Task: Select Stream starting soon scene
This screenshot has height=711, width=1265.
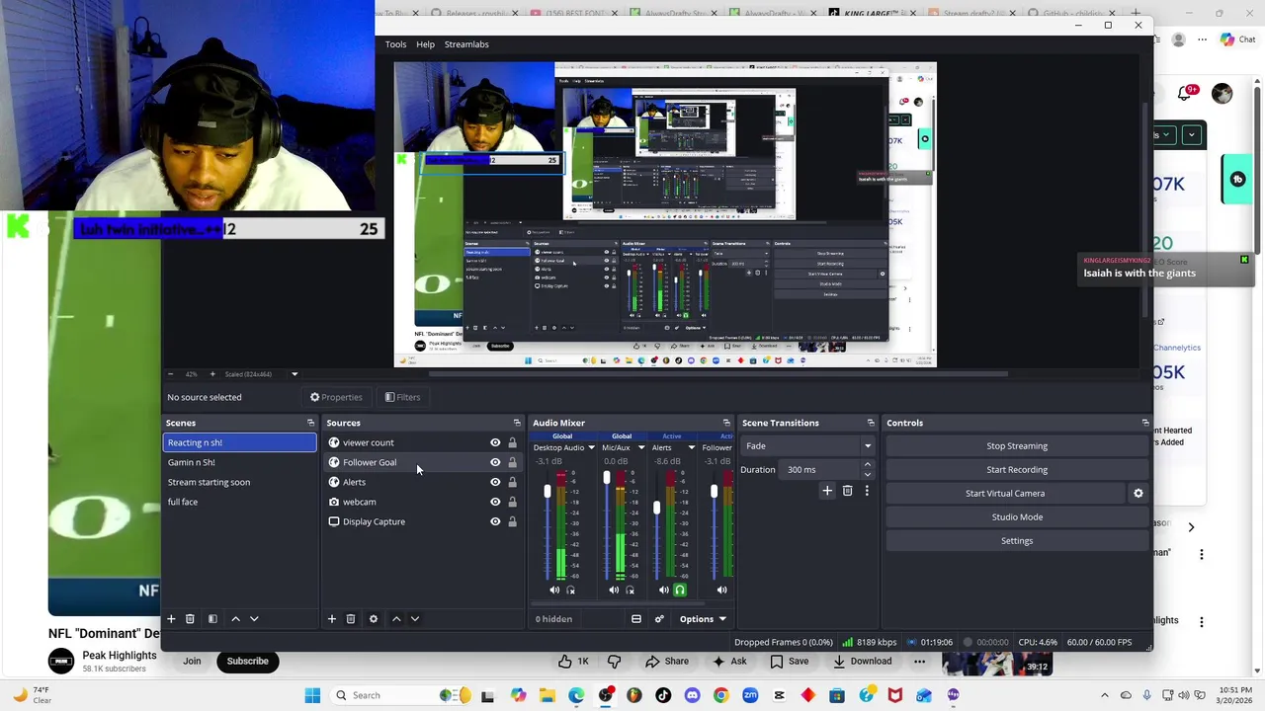Action: [239, 482]
